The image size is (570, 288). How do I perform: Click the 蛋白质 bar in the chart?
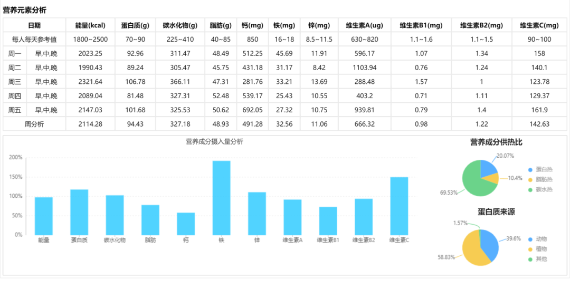[79, 212]
